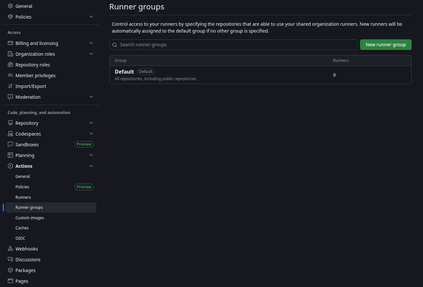Viewport: 423px width, 287px height.
Task: Click the Default label badge
Action: [x=146, y=72]
